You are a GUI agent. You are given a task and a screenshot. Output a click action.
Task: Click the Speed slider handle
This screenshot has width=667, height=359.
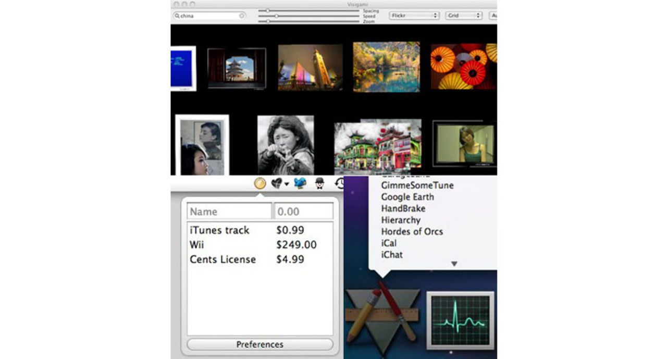(276, 16)
